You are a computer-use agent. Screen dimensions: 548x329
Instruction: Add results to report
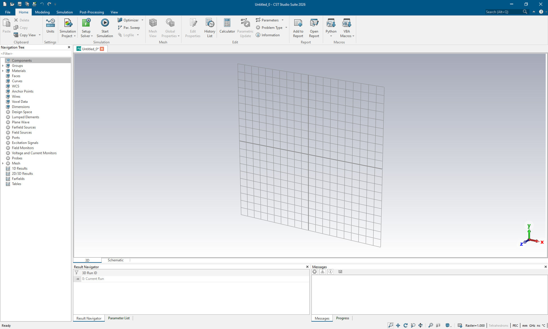point(298,27)
